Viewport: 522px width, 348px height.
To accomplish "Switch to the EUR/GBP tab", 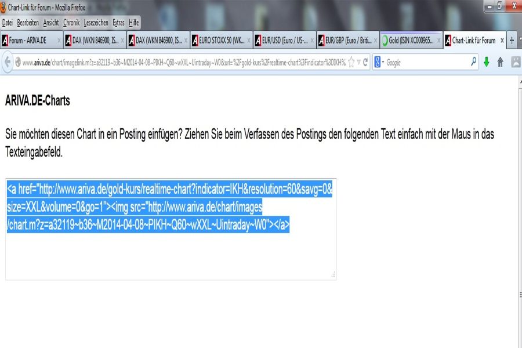I will click(x=348, y=41).
